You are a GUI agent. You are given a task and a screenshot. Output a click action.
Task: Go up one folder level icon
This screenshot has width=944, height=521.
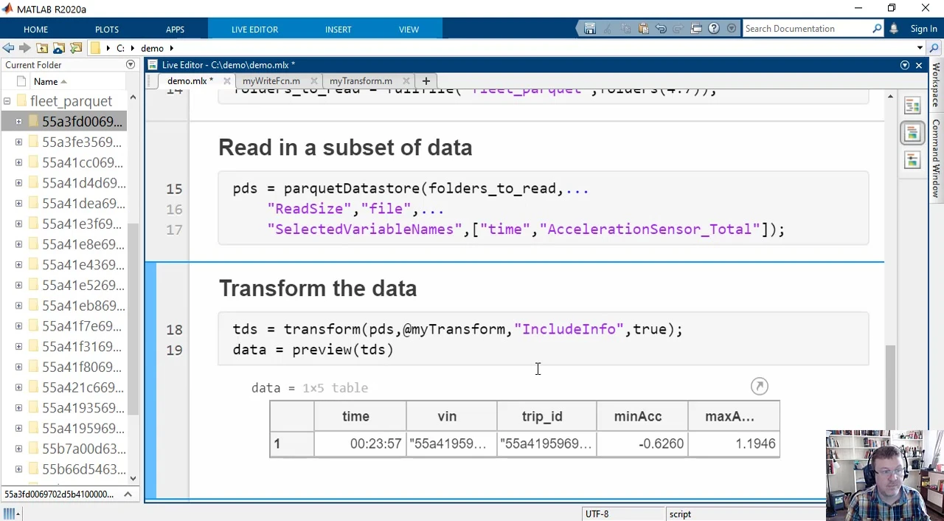pyautogui.click(x=42, y=48)
